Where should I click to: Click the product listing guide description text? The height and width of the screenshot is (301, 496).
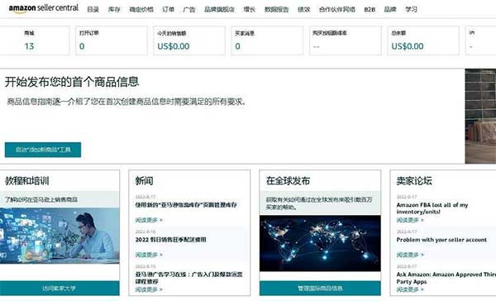coord(126,102)
